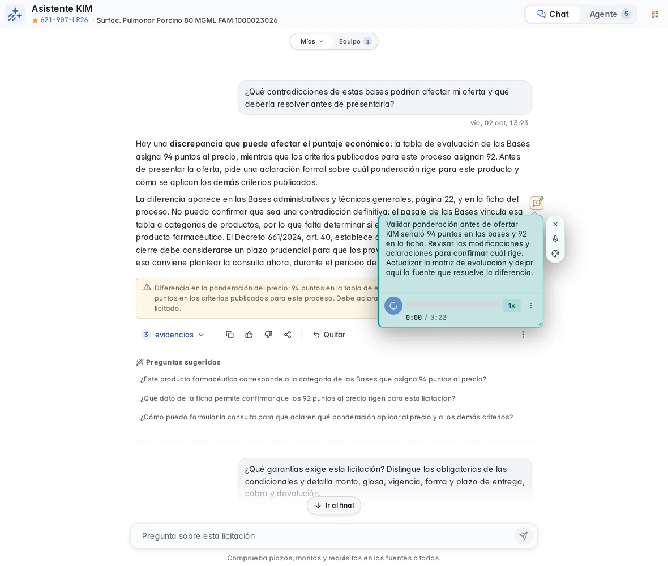Open the panel list icon right of Agente
This screenshot has width=668, height=566.
[655, 14]
